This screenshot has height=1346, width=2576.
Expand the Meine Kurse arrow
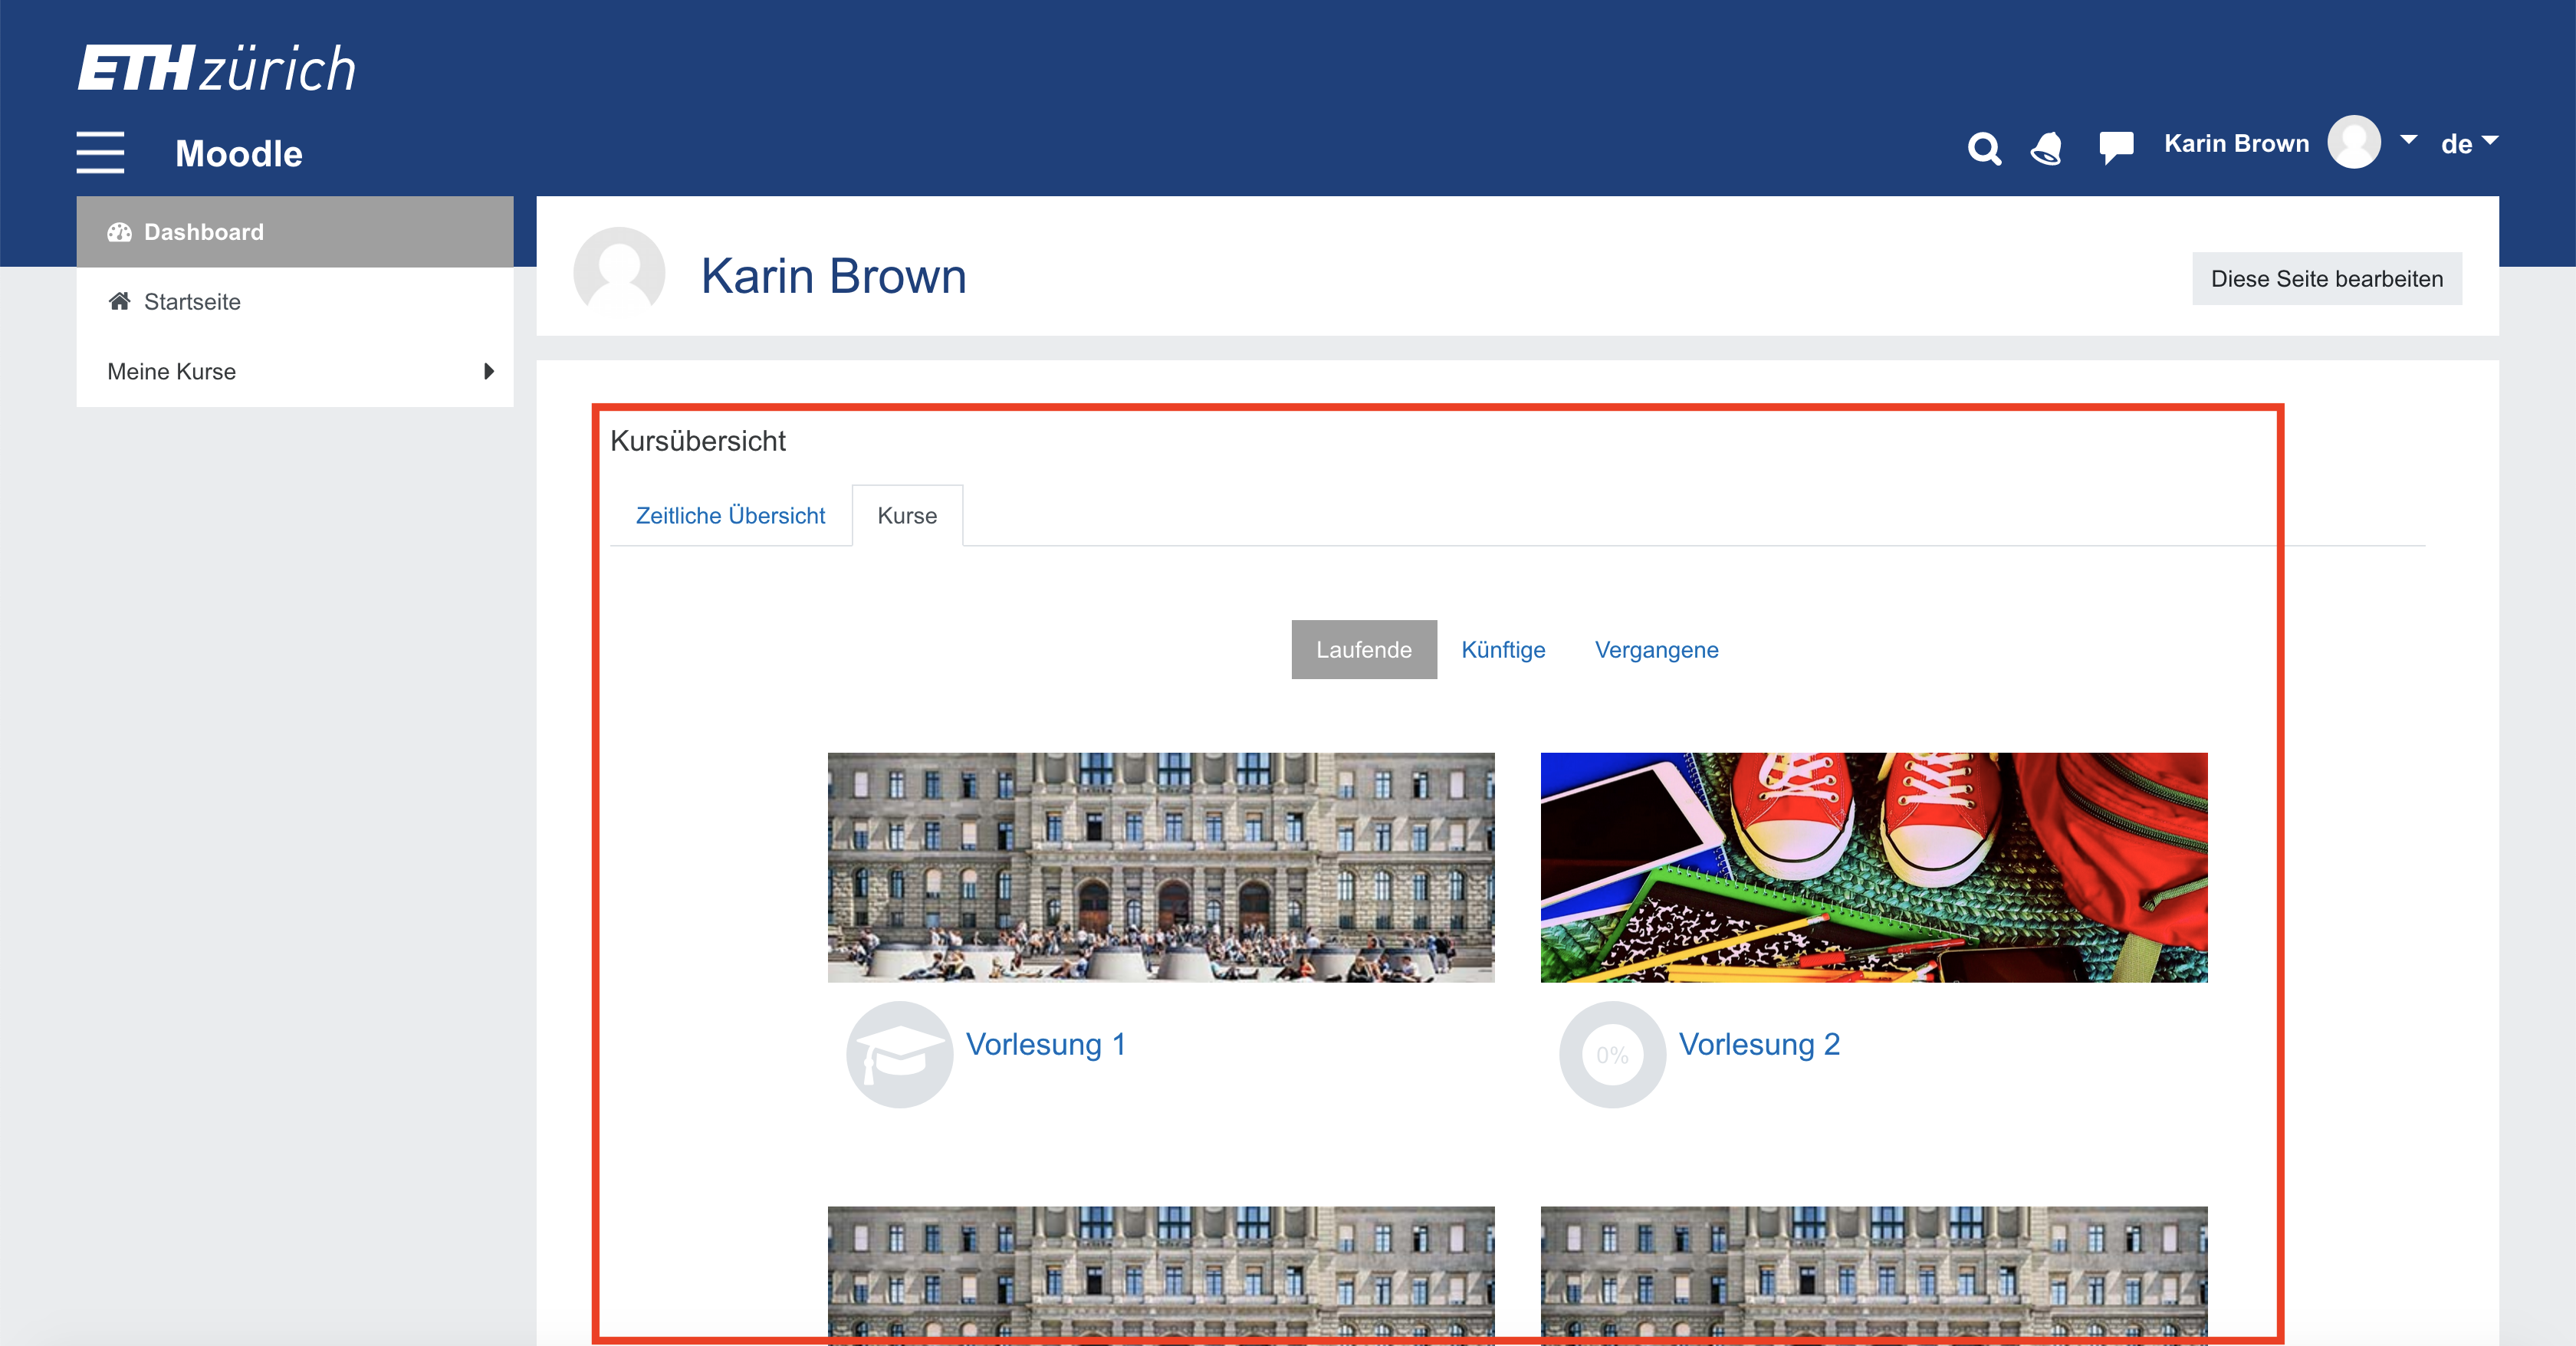pos(489,371)
